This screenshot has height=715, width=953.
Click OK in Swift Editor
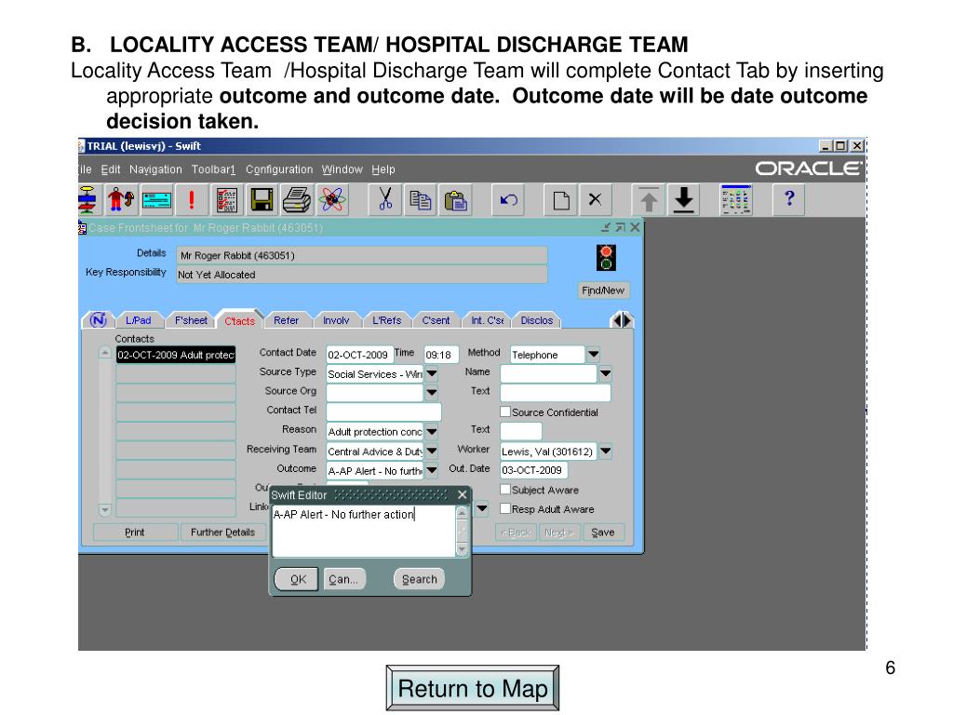[298, 579]
